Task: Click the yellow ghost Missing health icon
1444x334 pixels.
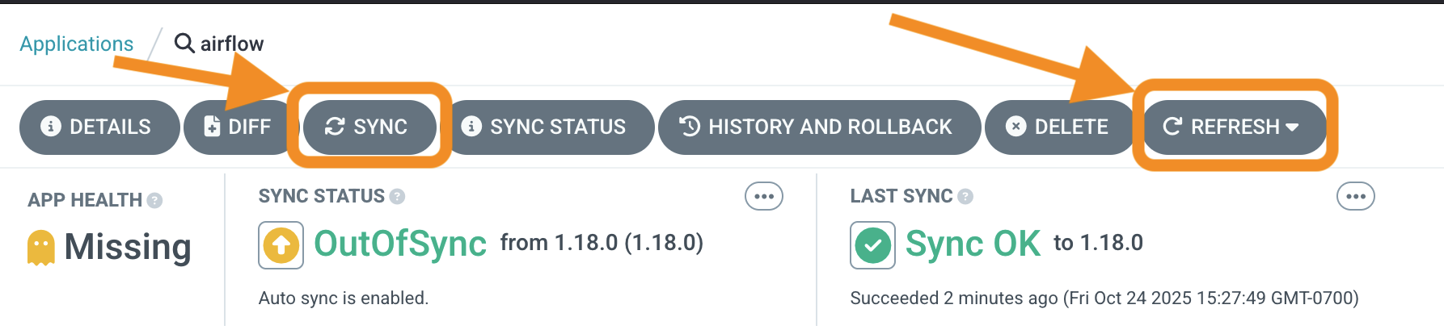Action: [40, 247]
